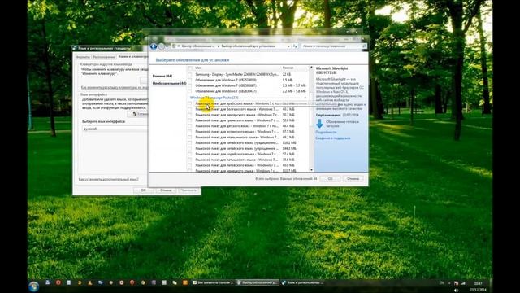Click the update list scrollbar down arrow
520x293 pixels.
311,170
